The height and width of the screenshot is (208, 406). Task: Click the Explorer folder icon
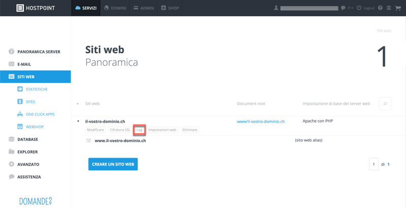click(11, 152)
